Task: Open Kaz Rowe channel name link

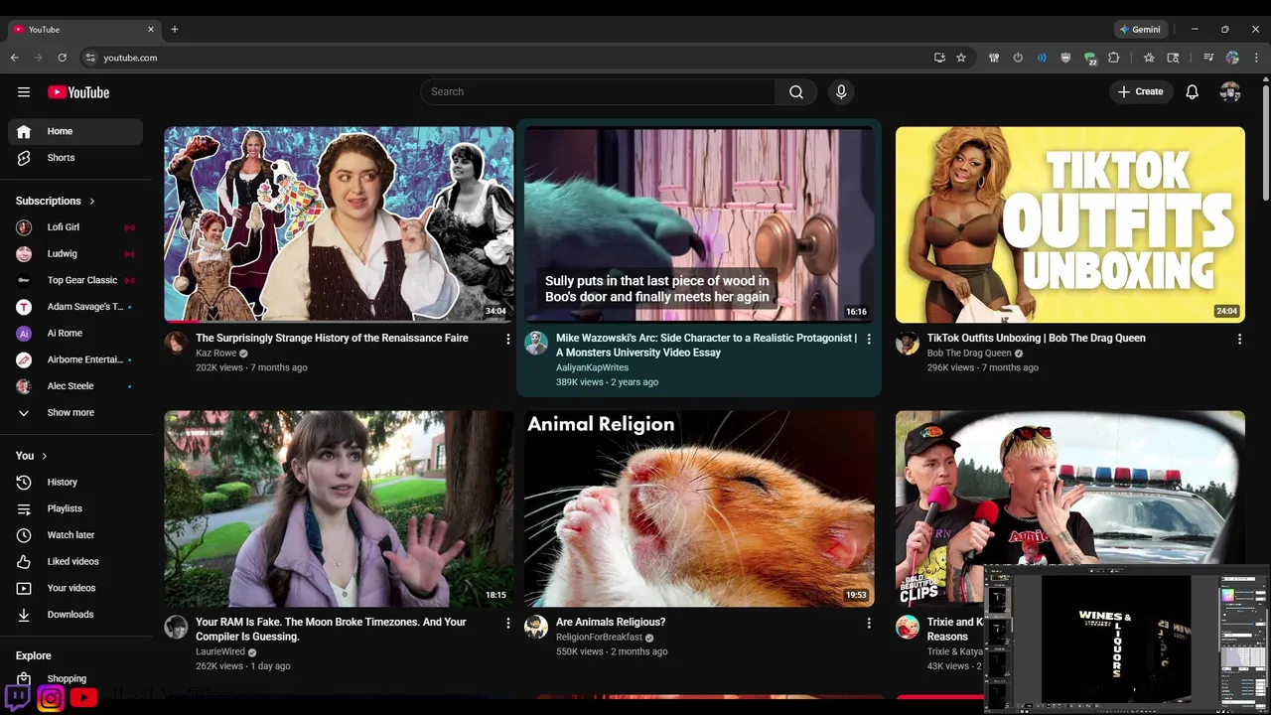Action: pos(215,354)
